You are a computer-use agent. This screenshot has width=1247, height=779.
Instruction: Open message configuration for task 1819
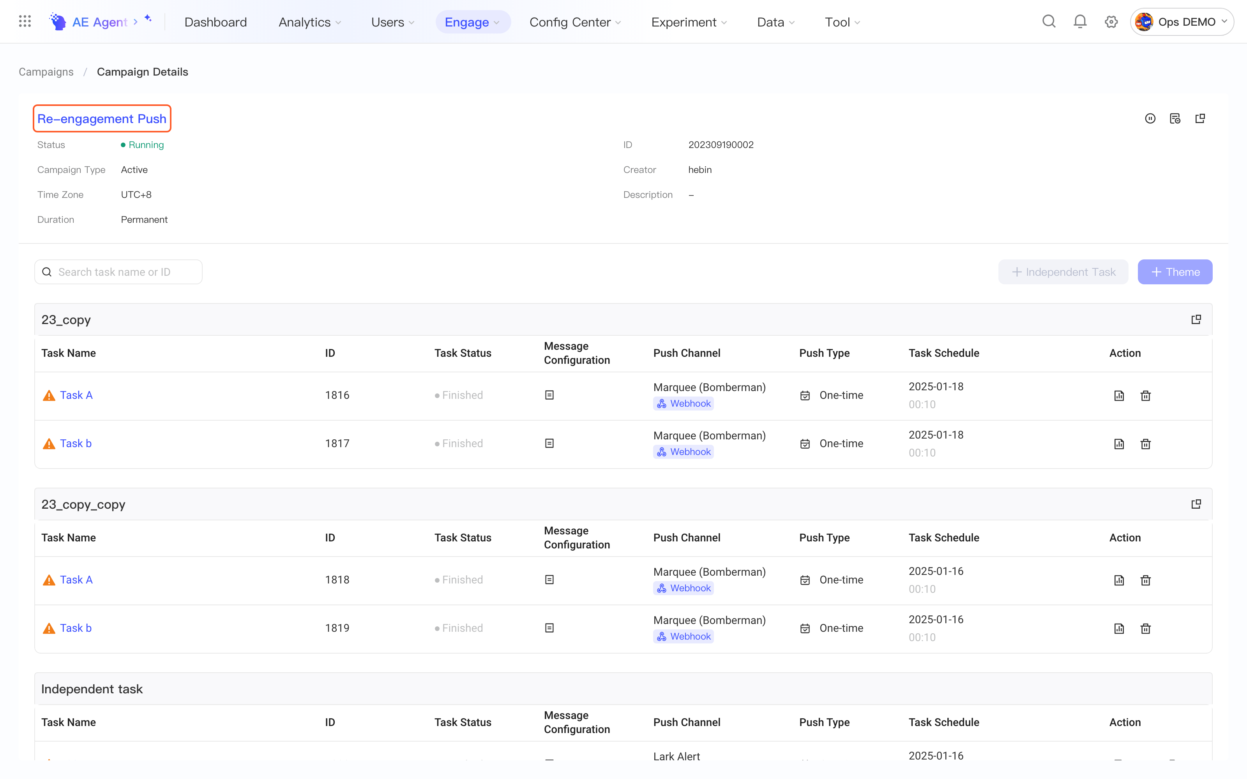tap(549, 628)
